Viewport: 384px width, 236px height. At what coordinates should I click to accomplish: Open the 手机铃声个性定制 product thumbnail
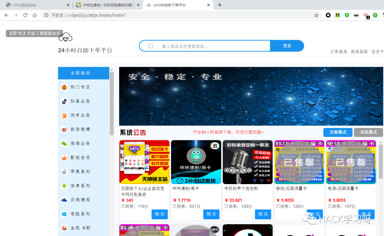click(x=247, y=162)
